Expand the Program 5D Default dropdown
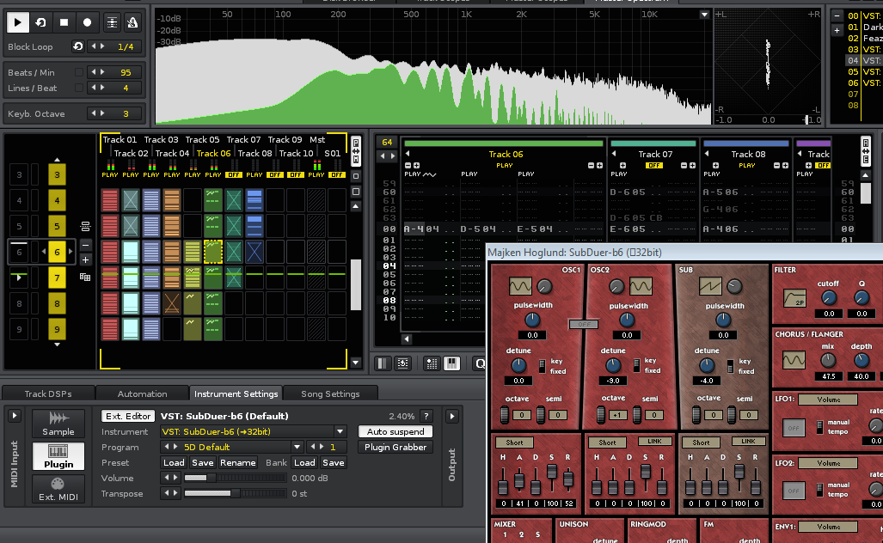The height and width of the screenshot is (543, 883). [297, 448]
